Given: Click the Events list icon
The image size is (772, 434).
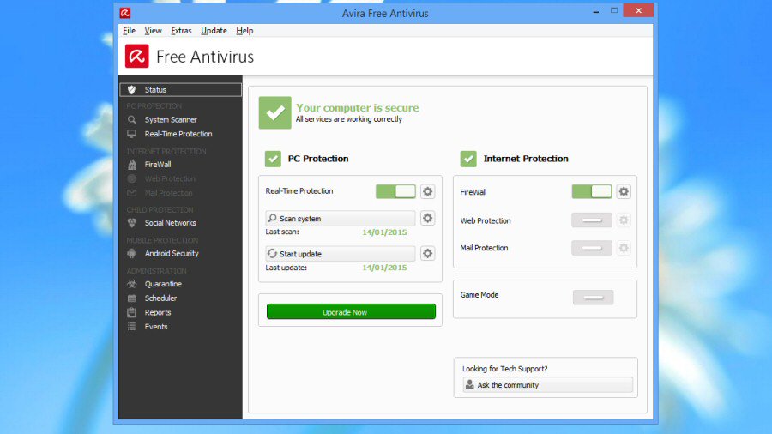Looking at the screenshot, I should [x=131, y=327].
